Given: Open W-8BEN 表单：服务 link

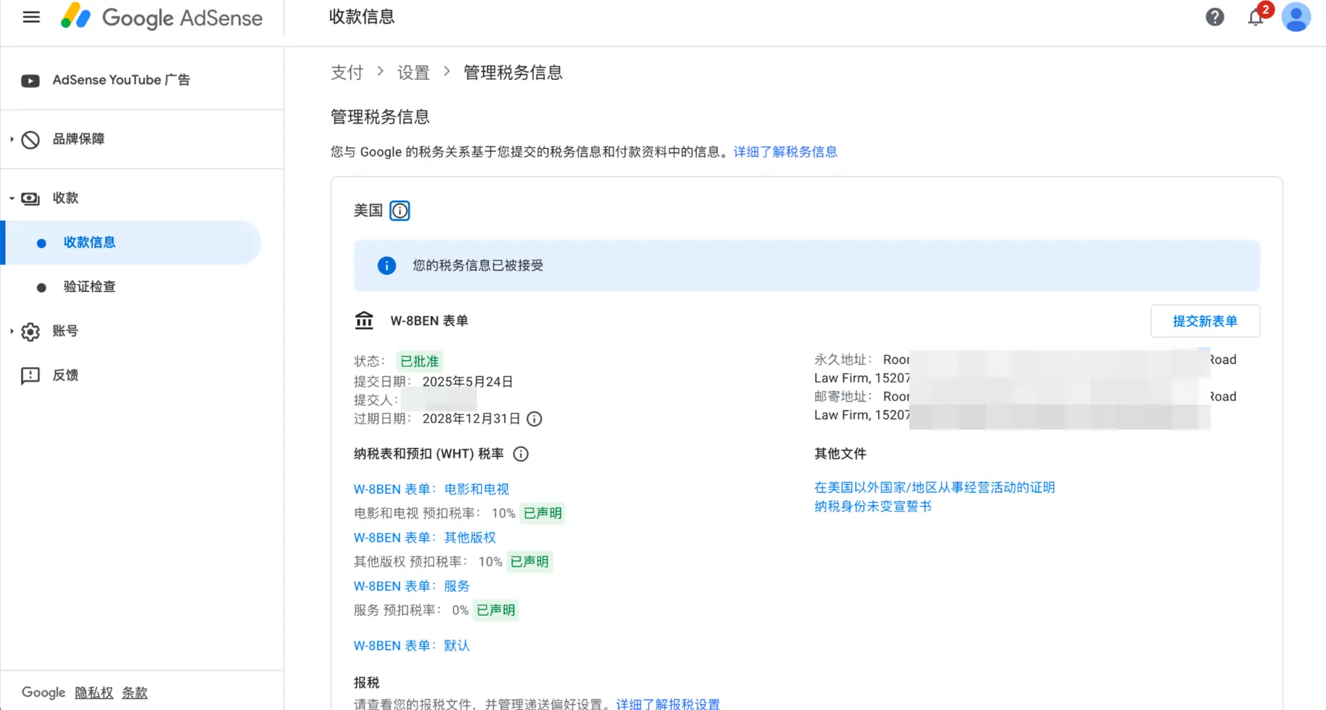Looking at the screenshot, I should coord(411,586).
